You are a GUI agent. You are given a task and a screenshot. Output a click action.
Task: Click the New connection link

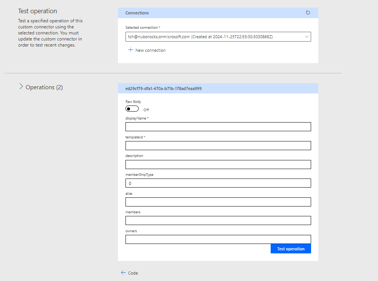tap(150, 50)
